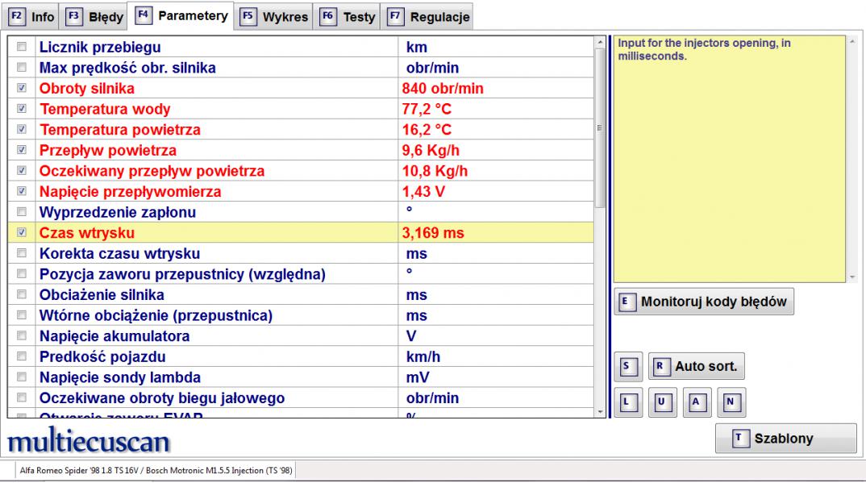Click the 1,43 V voltage value
This screenshot has width=866, height=483.
(423, 192)
